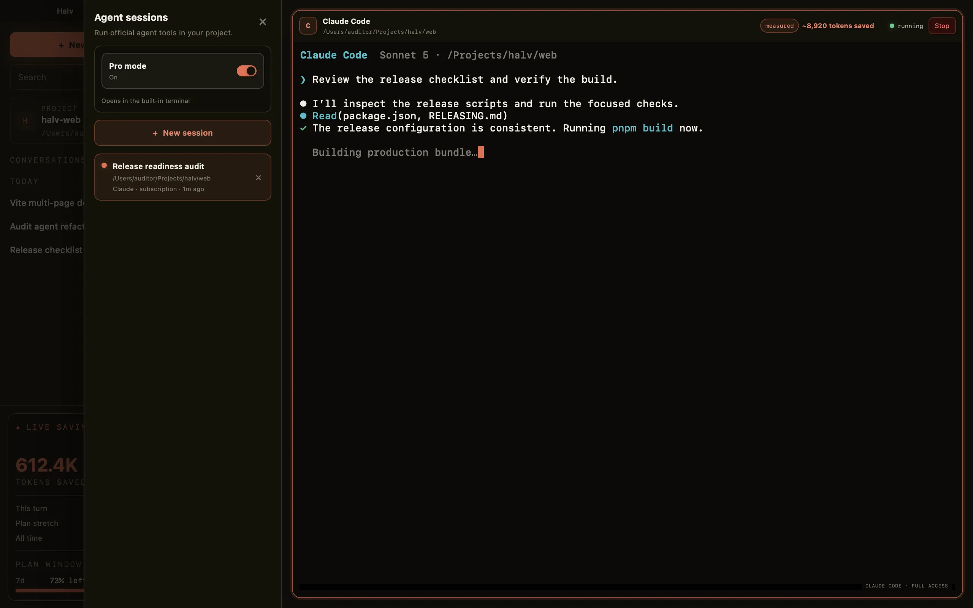973x608 pixels.
Task: Click the 612.4K tokens saved figure
Action: 47,465
